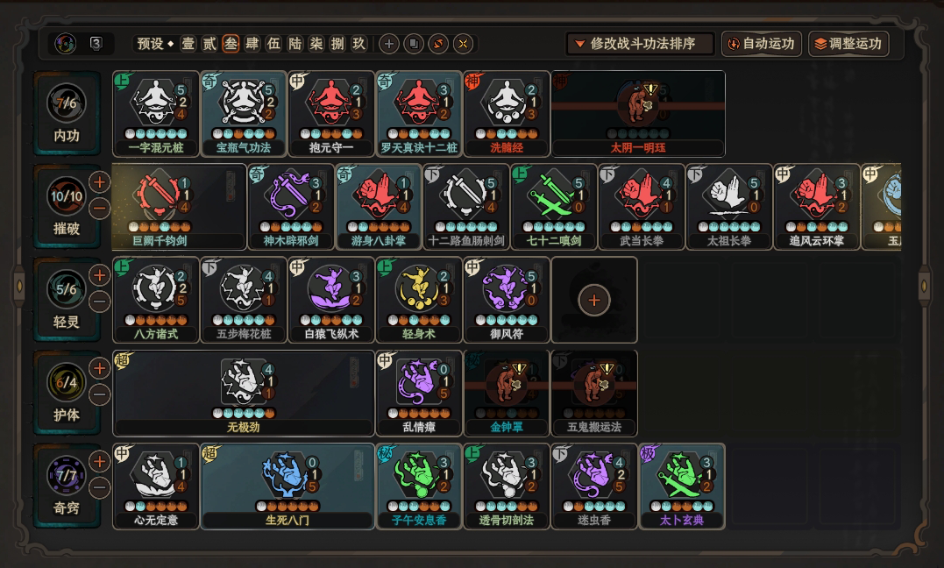This screenshot has height=568, width=944.
Task: Toggle the 奇窍 category orb
Action: point(67,475)
